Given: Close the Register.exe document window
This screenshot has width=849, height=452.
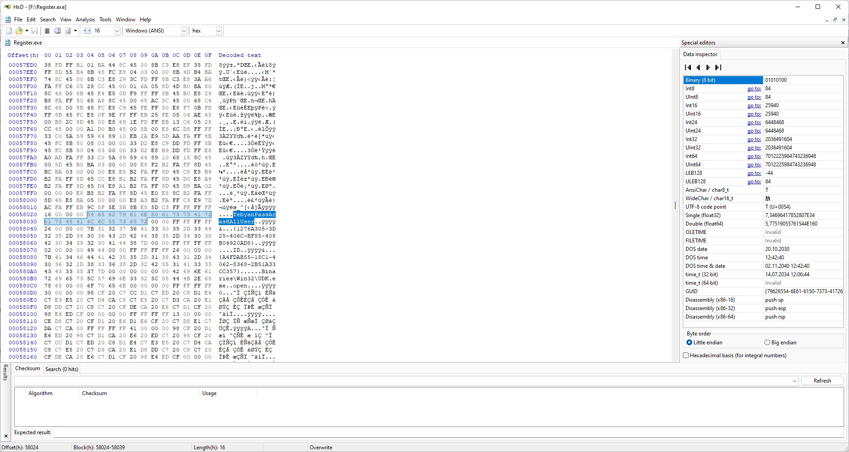Looking at the screenshot, I should (844, 20).
